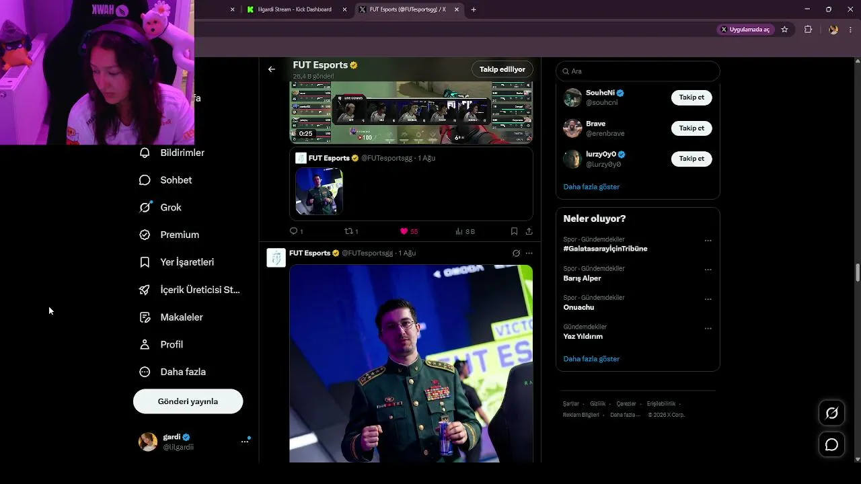Show more under Neler oluyor
Image resolution: width=861 pixels, height=484 pixels.
click(x=591, y=359)
